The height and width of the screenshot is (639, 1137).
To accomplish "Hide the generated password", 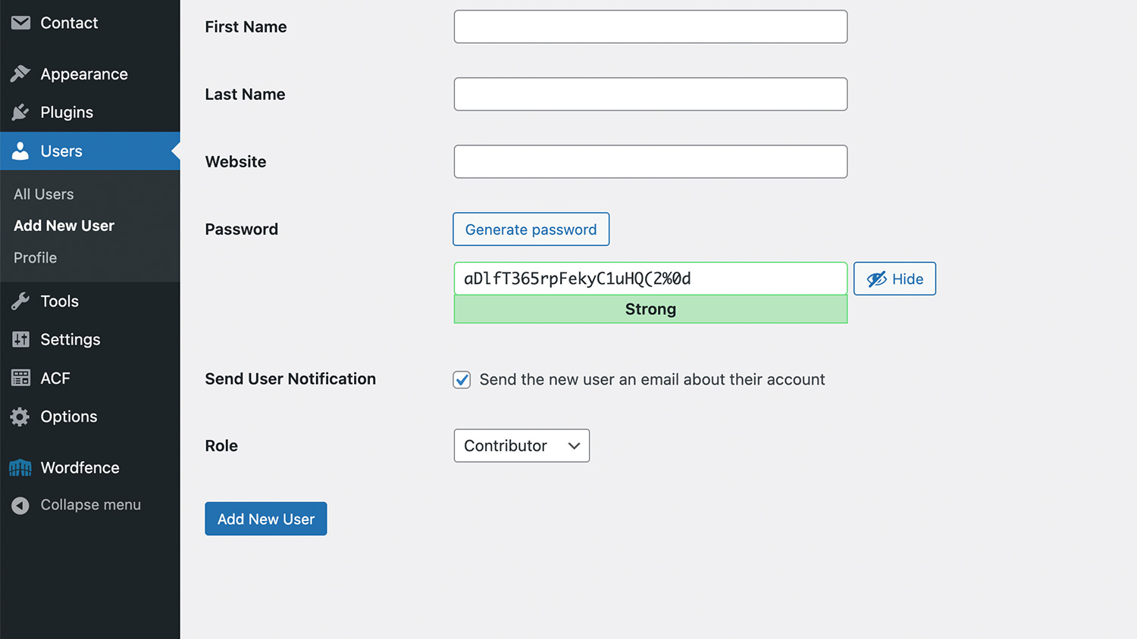I will tap(894, 279).
